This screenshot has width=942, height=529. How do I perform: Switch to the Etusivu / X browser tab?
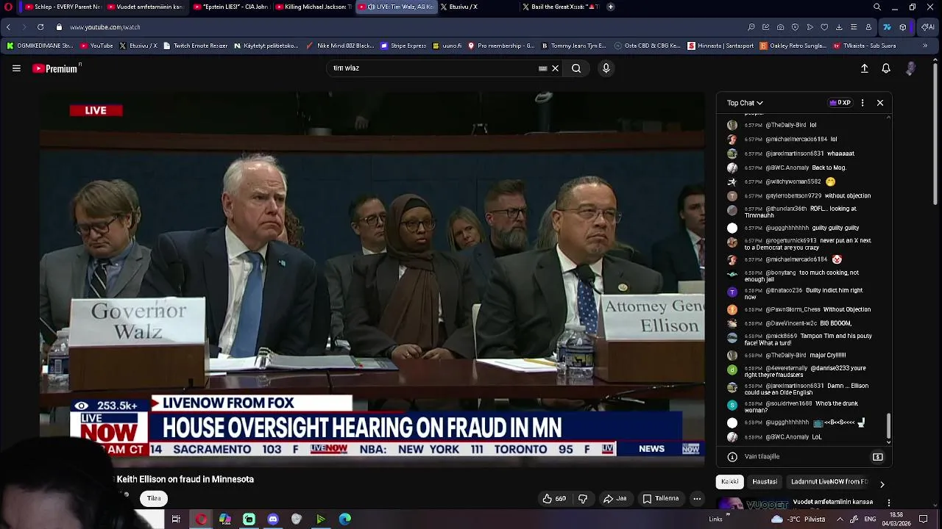point(478,7)
